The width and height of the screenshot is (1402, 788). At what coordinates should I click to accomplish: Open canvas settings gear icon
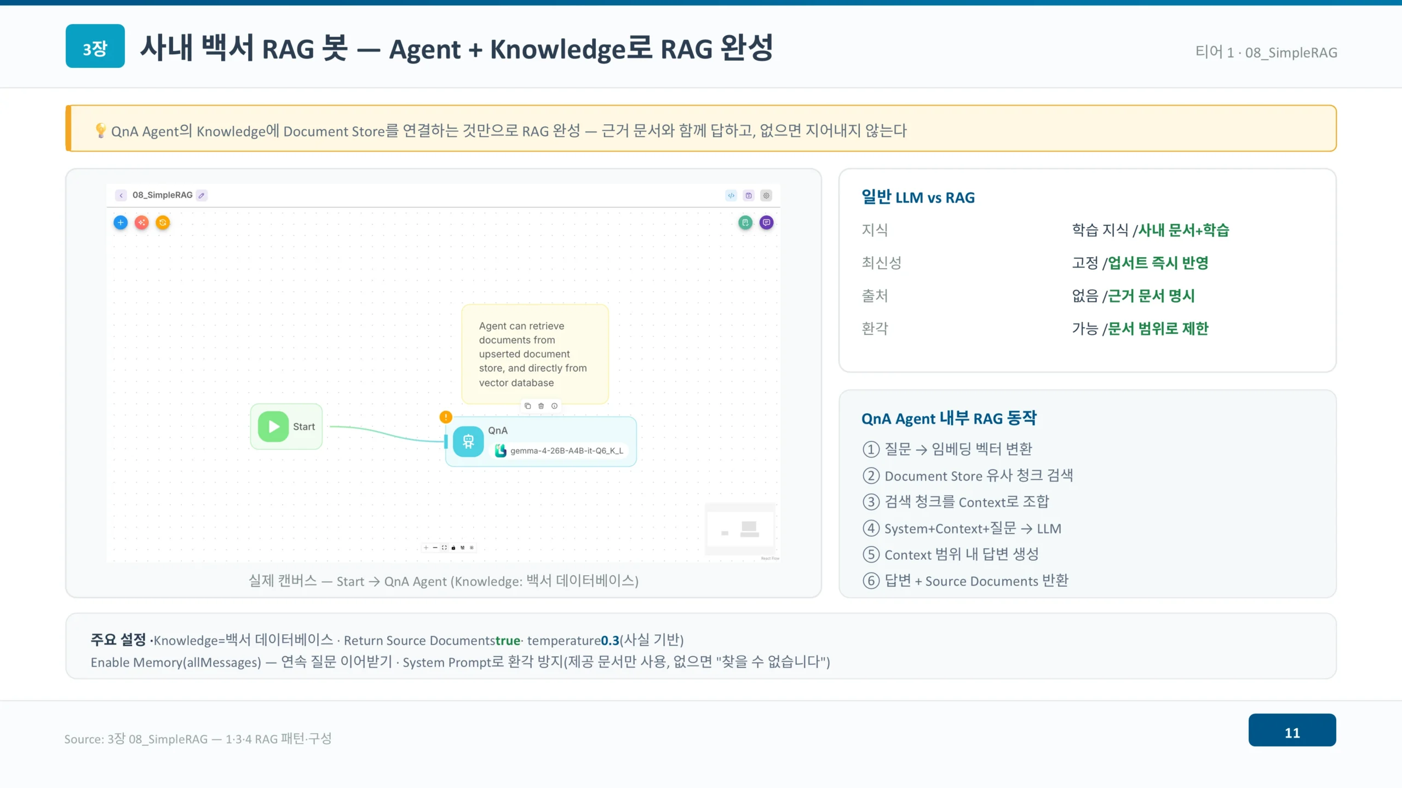coord(766,195)
